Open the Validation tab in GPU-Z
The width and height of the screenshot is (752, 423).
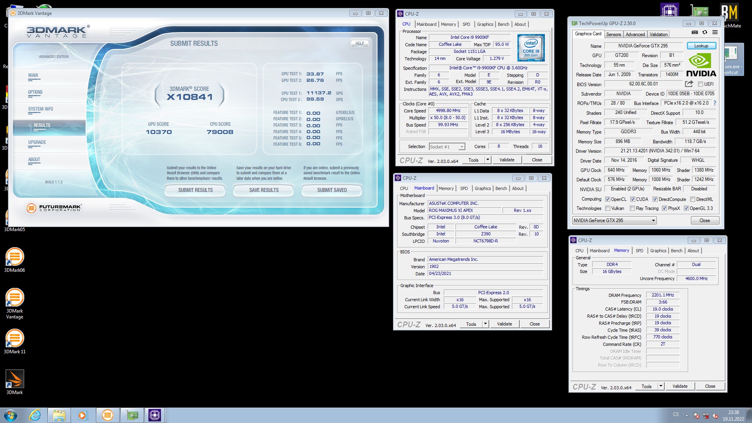(658, 34)
